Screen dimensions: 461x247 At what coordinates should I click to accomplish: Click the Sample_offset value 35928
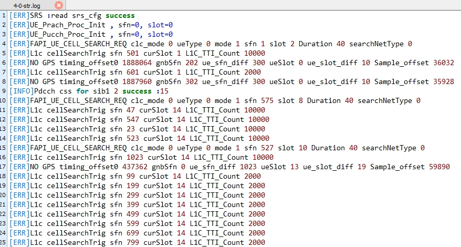444,81
